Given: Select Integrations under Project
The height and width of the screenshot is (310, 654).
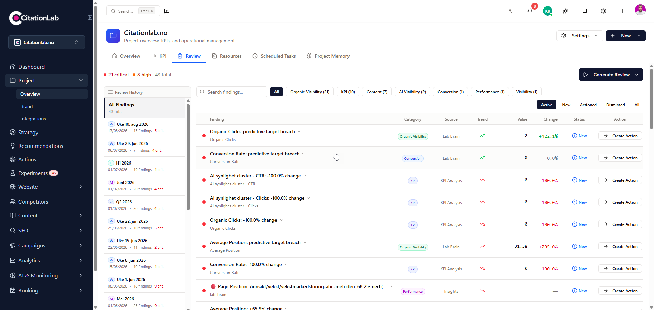Looking at the screenshot, I should tap(52, 119).
